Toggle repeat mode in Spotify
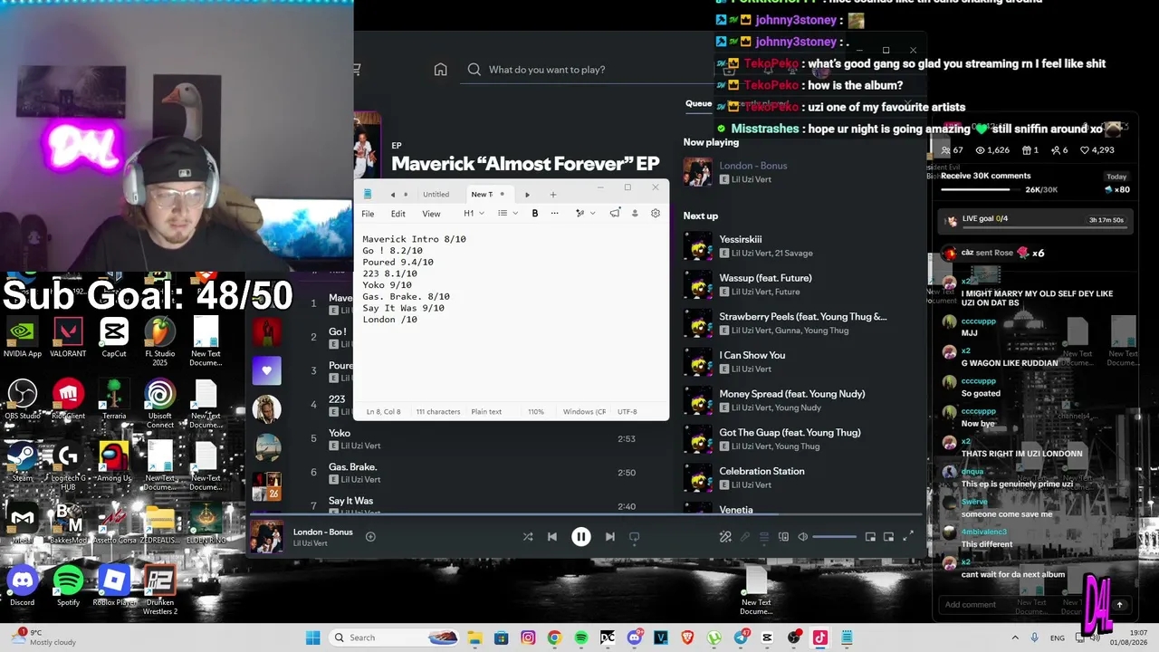Screen dimensions: 1159x652 (x=635, y=537)
